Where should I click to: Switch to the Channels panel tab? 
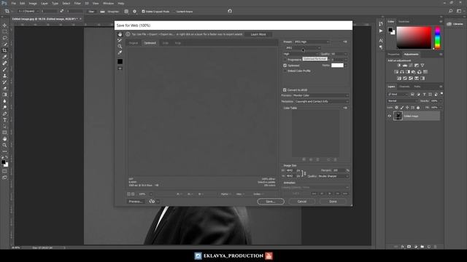404,87
